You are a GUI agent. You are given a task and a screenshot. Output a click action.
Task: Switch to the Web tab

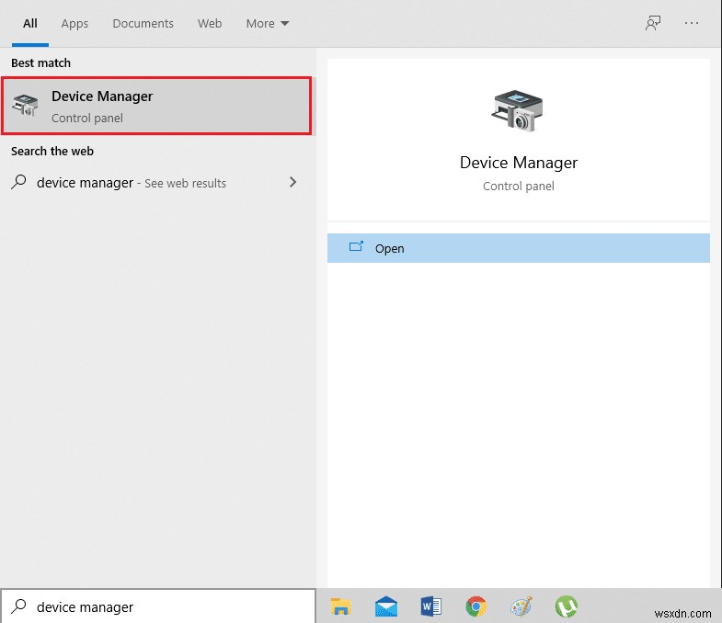(x=210, y=24)
